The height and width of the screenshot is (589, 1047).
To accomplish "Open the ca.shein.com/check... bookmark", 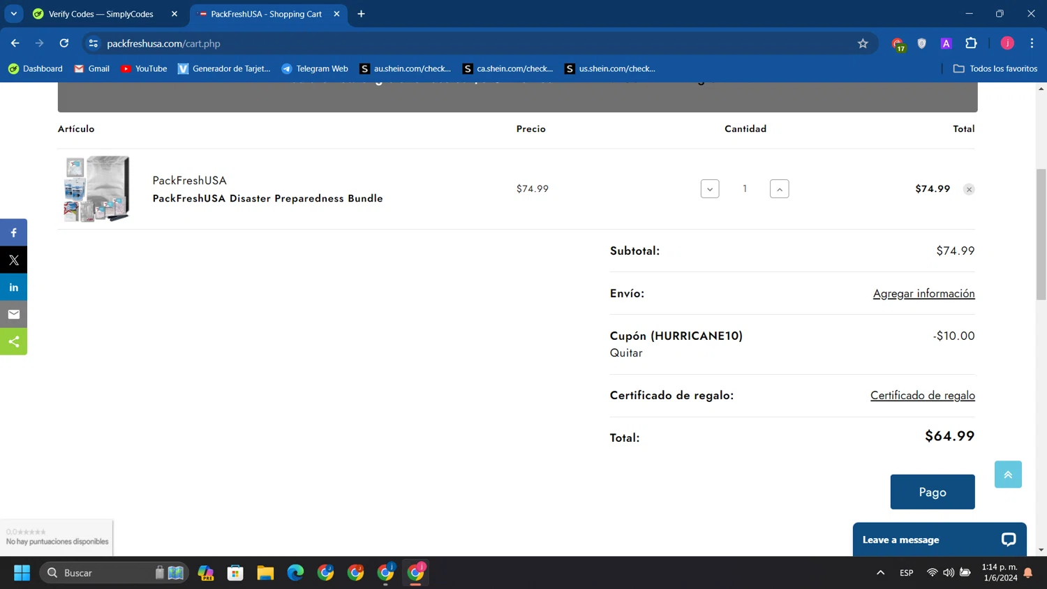I will click(x=508, y=68).
